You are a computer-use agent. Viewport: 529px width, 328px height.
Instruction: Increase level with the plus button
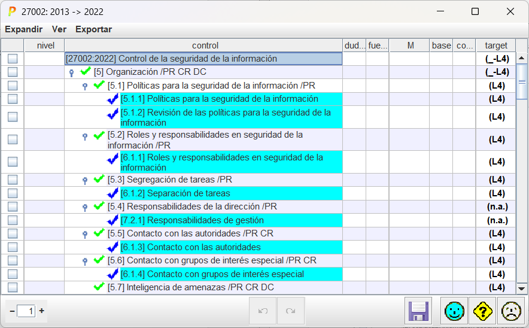pos(42,311)
